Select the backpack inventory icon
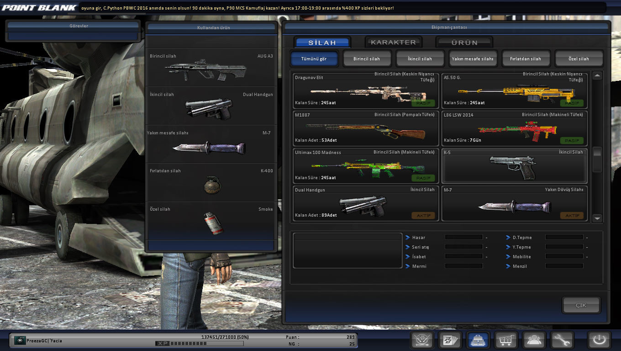Screen dimensions: 621x351 (478, 340)
